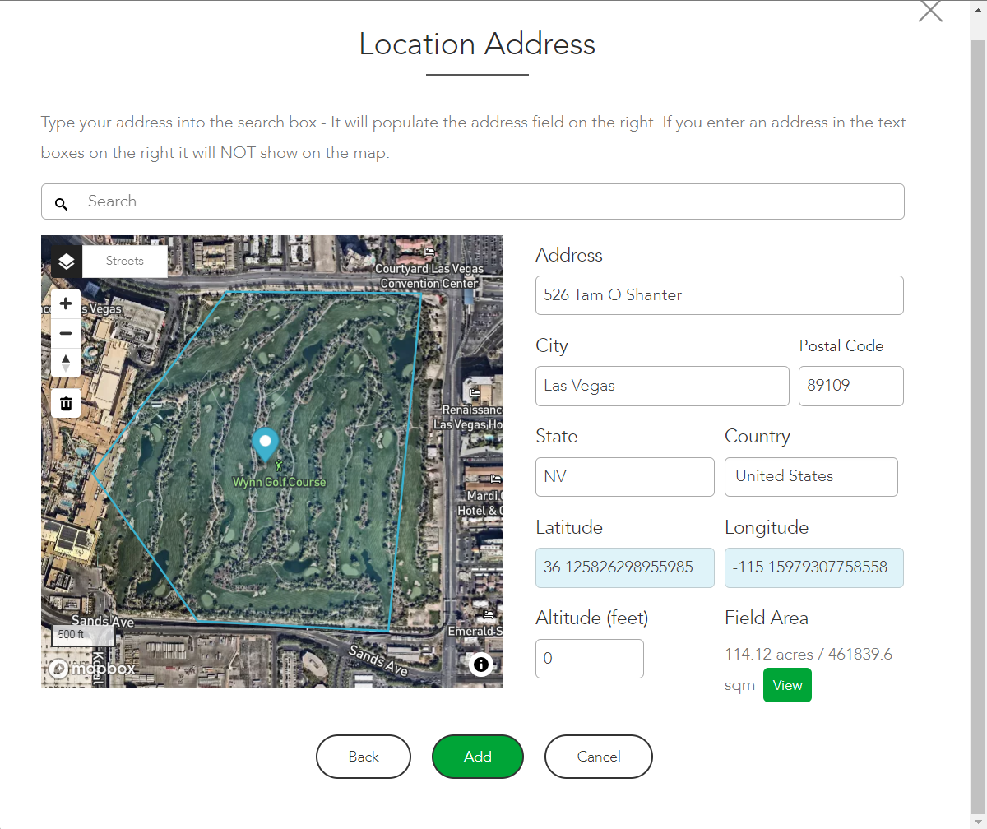
Task: View the field area details
Action: click(x=787, y=686)
